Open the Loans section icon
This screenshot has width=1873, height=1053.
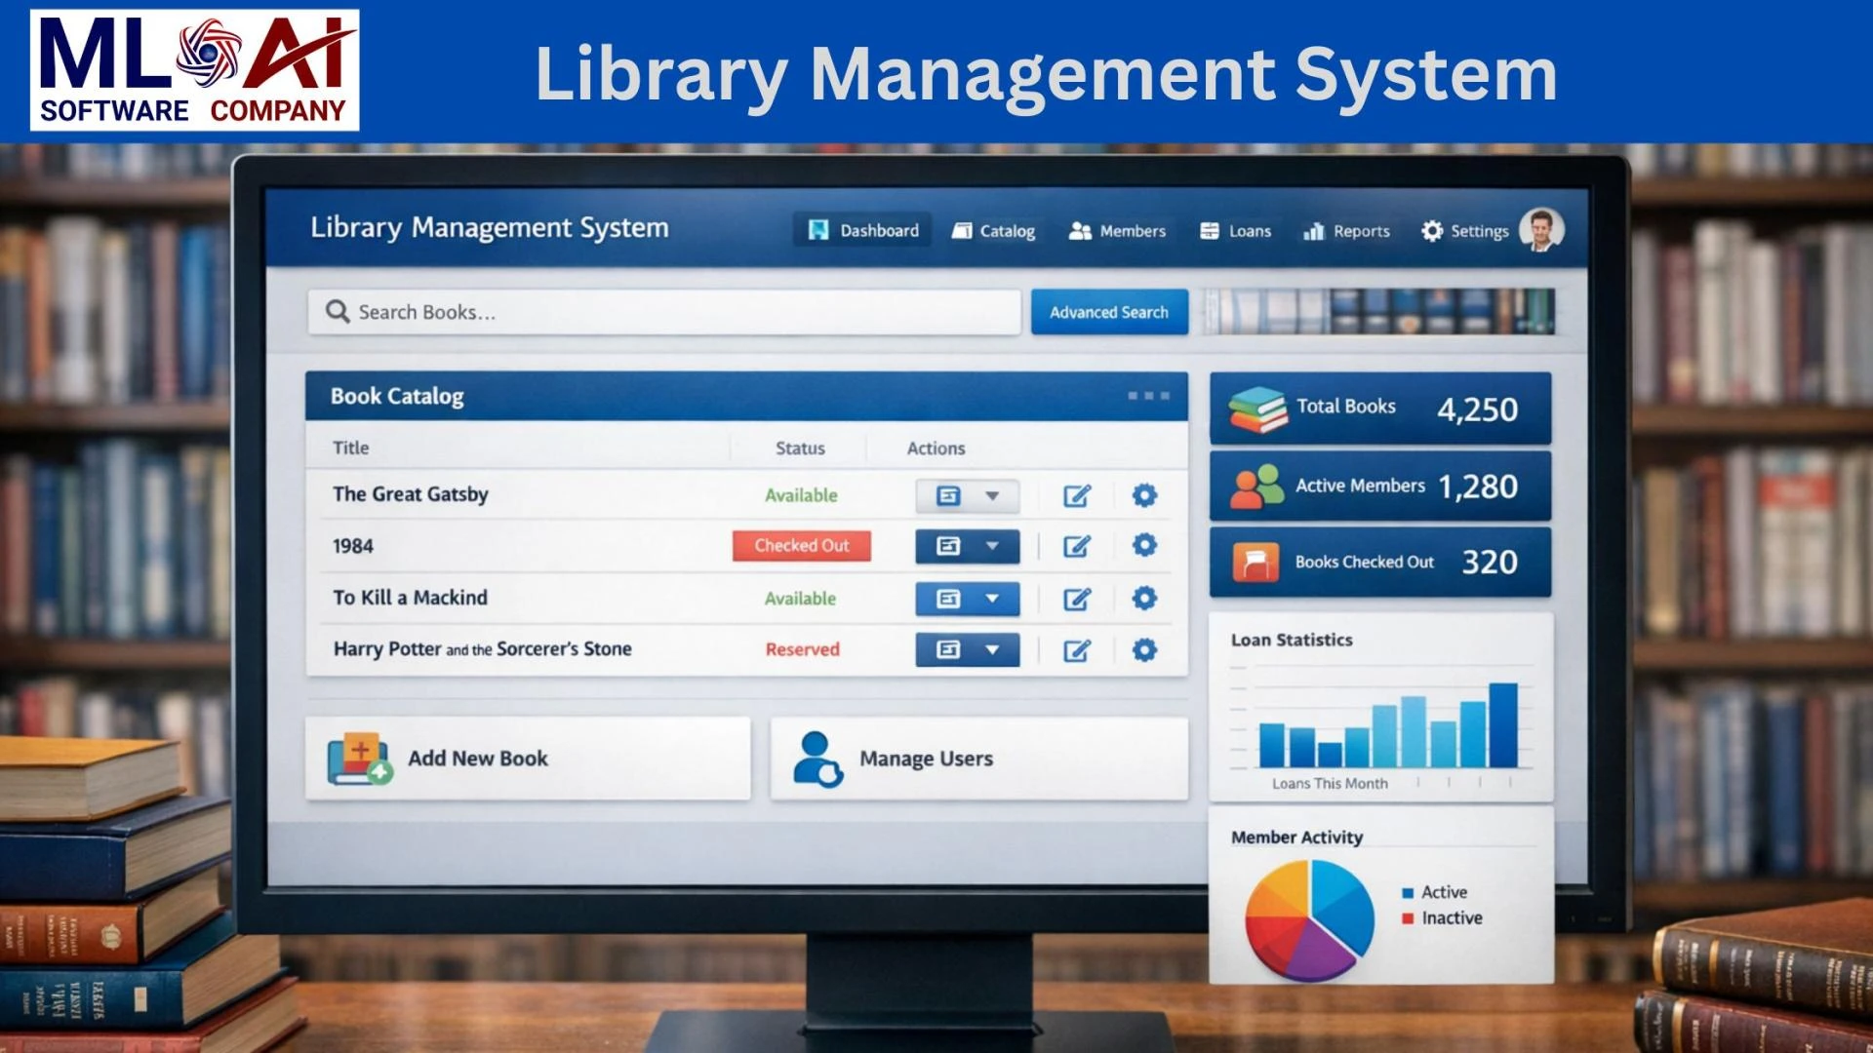click(x=1210, y=231)
